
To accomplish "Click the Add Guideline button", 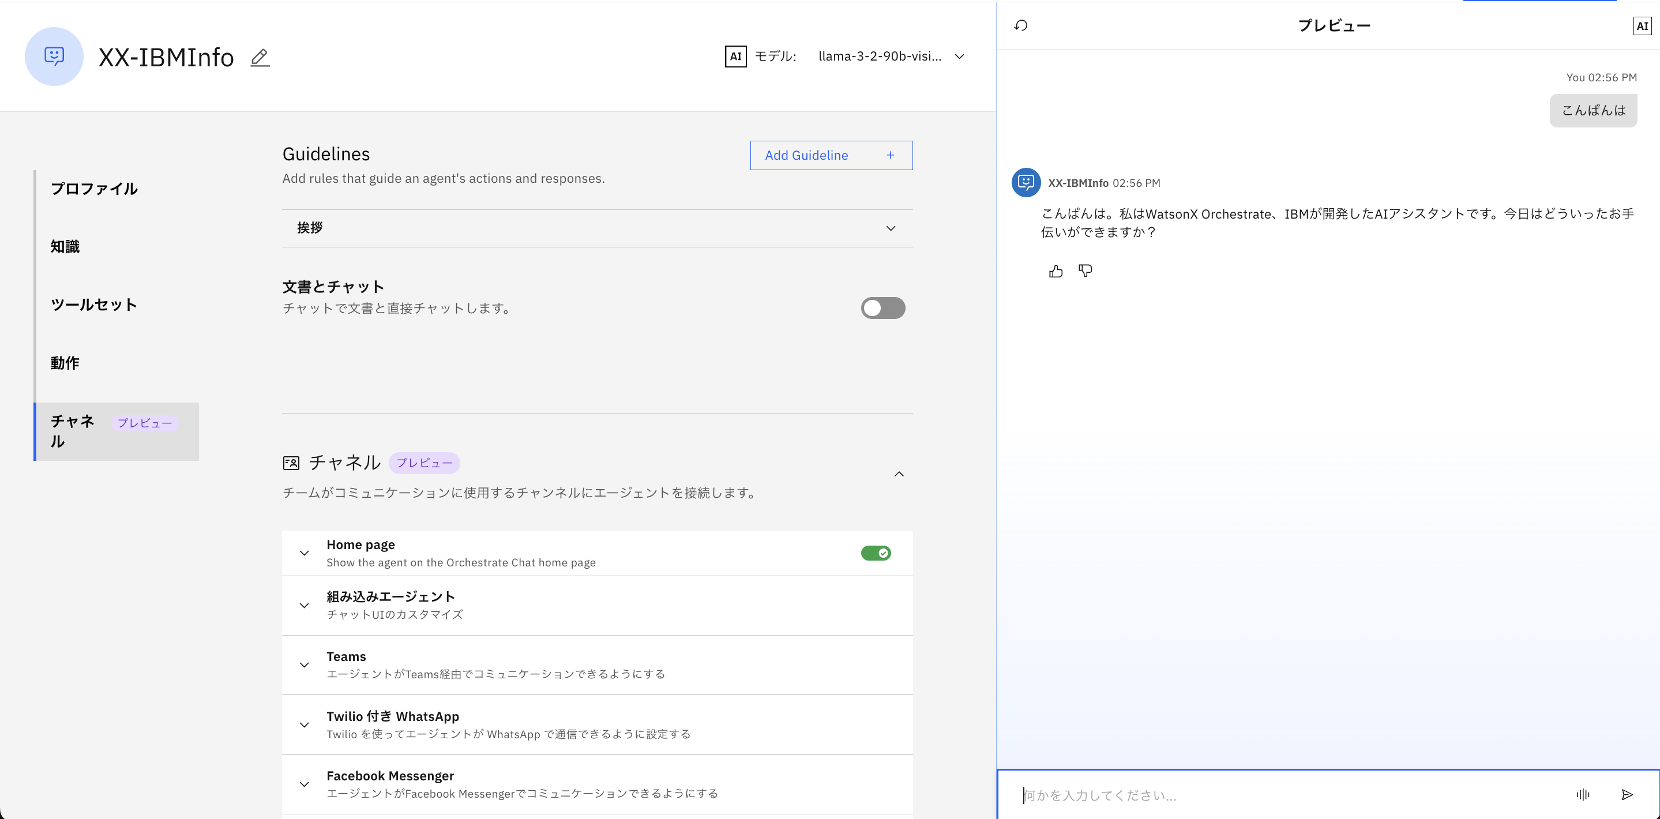I will click(x=831, y=155).
